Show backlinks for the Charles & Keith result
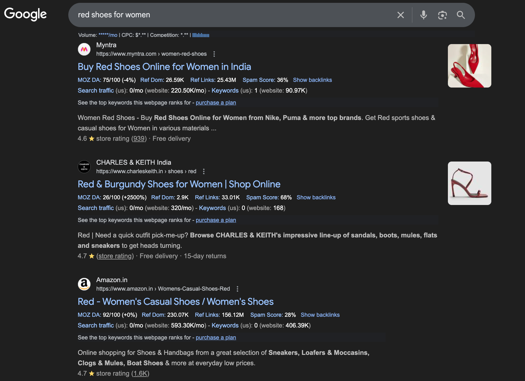The width and height of the screenshot is (525, 381). click(x=316, y=197)
